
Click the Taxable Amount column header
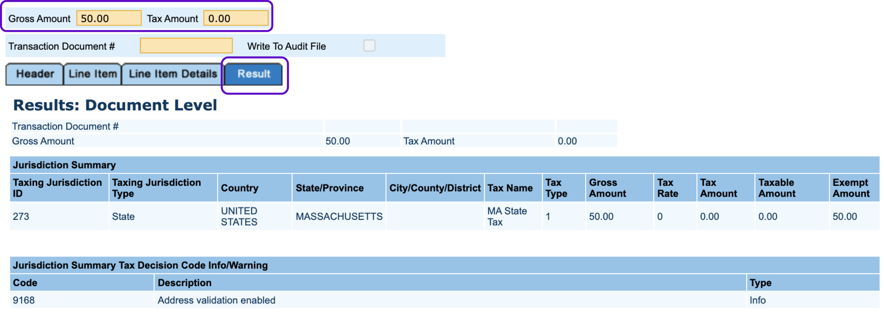[776, 188]
